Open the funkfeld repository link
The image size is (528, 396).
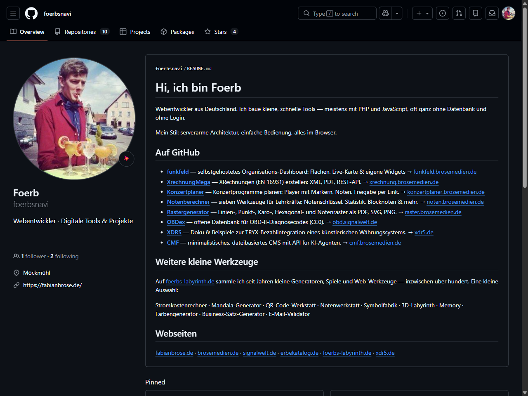(x=178, y=172)
